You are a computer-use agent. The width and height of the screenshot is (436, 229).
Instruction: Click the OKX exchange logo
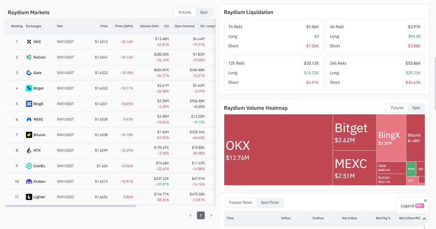coord(29,42)
